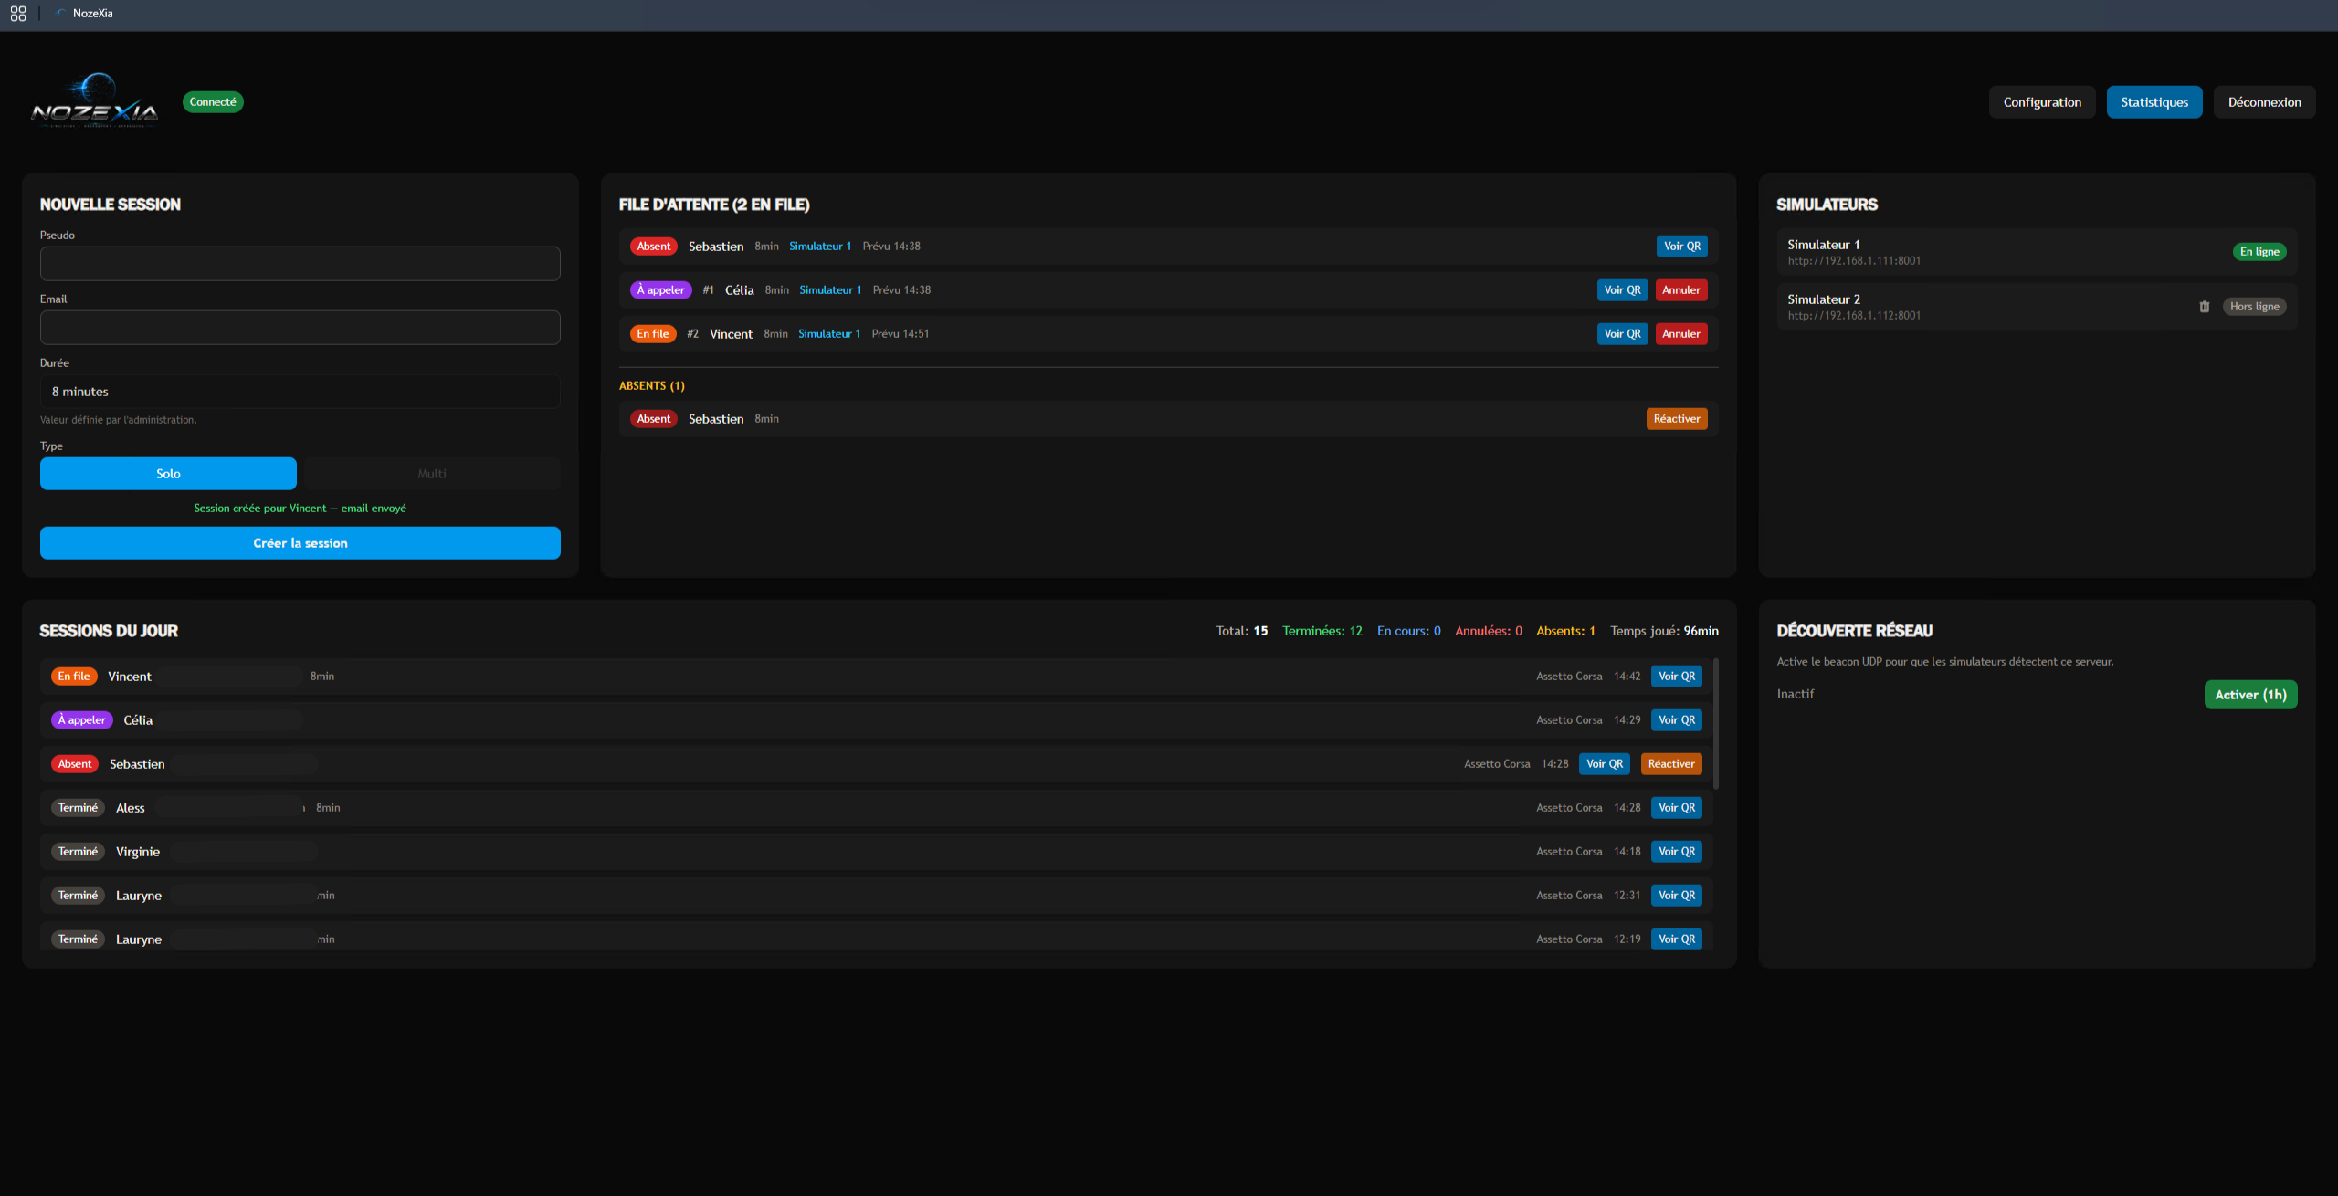The height and width of the screenshot is (1196, 2338).
Task: Click the Total: 15 counter
Action: 1242,631
